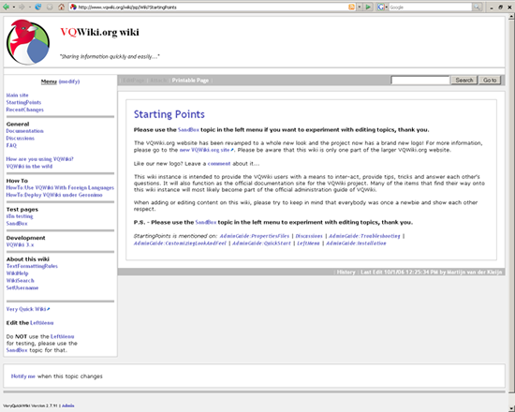Open the search engine selector dropdown arrow
Screen dimensions: 515x412
pos(386,7)
